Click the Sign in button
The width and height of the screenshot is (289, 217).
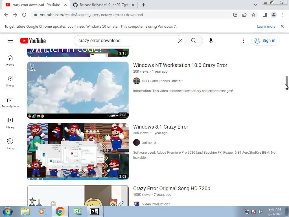(265, 41)
